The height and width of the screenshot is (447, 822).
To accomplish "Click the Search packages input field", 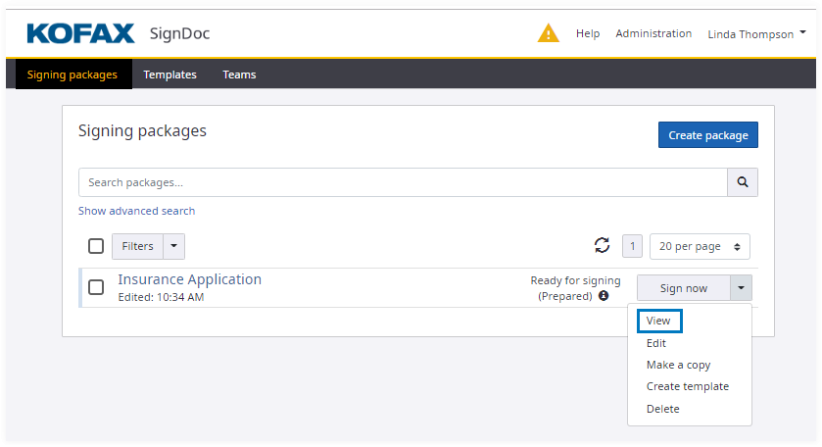I will (x=402, y=182).
